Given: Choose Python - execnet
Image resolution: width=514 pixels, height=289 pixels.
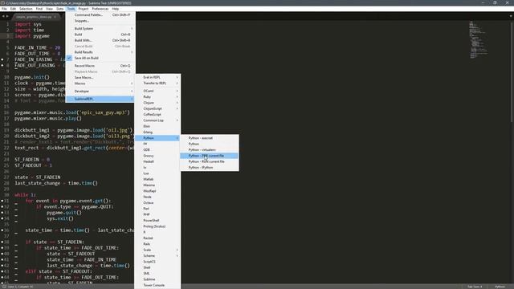Looking at the screenshot, I should (x=210, y=138).
